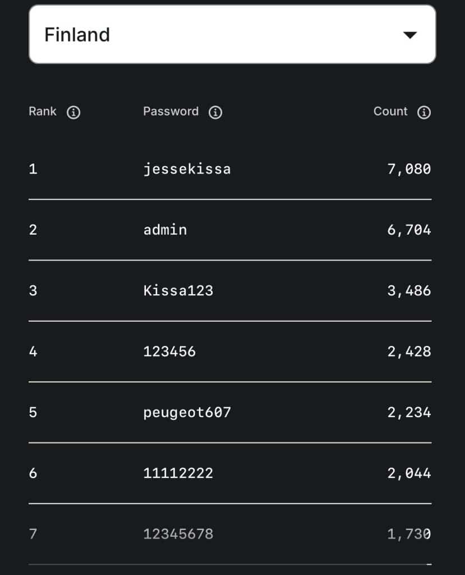Click the Count column header

pos(390,112)
